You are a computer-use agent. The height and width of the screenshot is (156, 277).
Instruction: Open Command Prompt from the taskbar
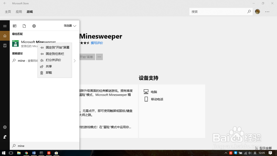41,153
